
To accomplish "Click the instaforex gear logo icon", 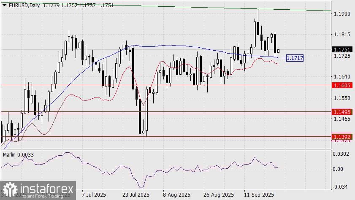I will click(10, 189).
